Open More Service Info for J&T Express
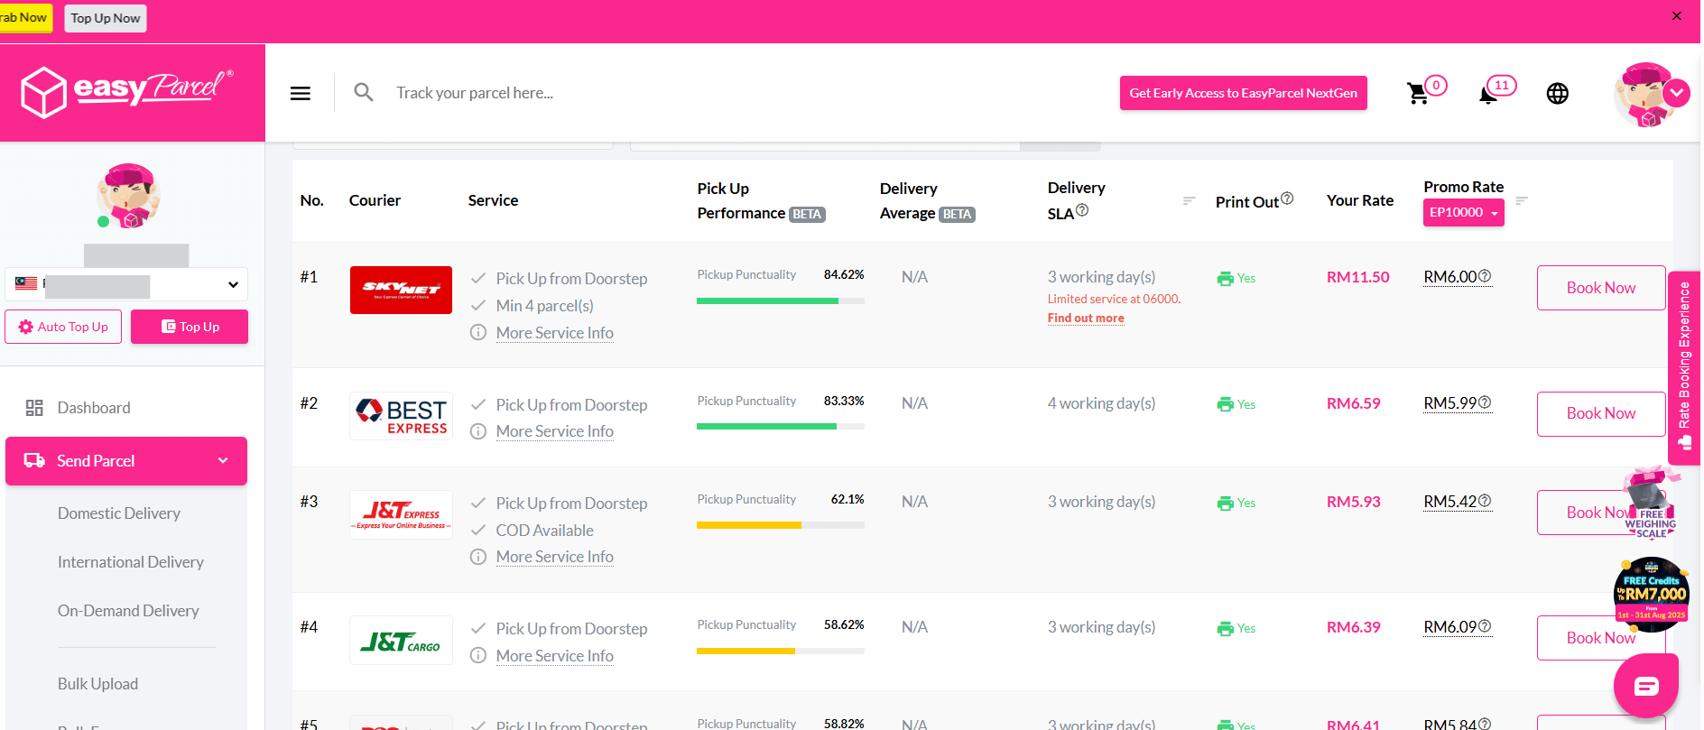1704x730 pixels. click(555, 557)
